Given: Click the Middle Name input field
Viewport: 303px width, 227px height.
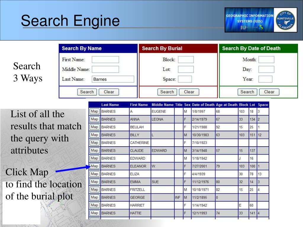Looking at the screenshot, I should (105, 69).
